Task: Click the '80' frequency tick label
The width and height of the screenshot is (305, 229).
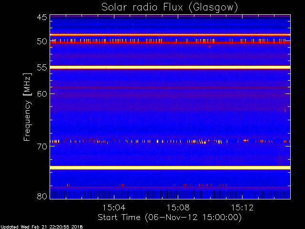Action: [x=42, y=196]
